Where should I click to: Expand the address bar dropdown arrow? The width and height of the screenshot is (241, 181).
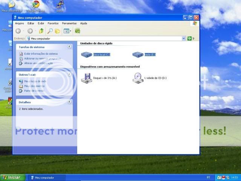(184, 38)
